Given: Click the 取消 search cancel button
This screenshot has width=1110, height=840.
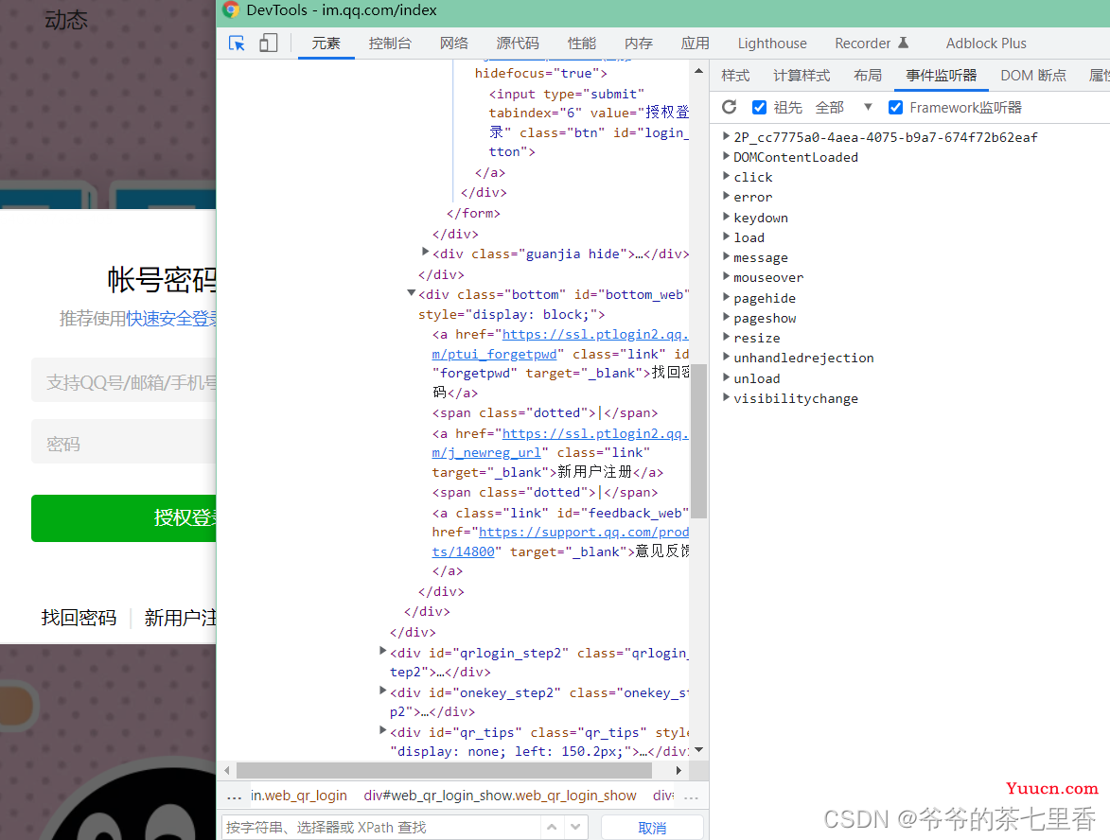Looking at the screenshot, I should pyautogui.click(x=652, y=828).
